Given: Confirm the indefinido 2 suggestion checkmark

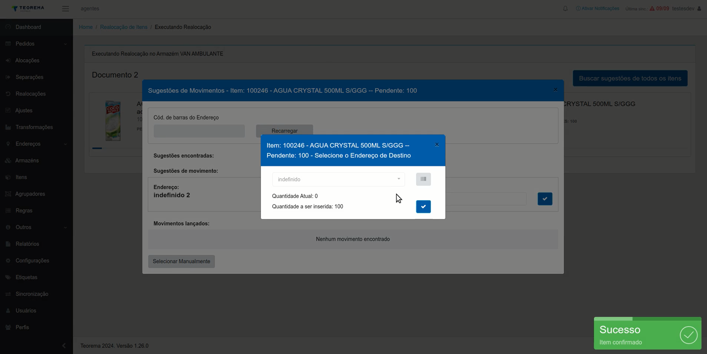Looking at the screenshot, I should point(545,199).
